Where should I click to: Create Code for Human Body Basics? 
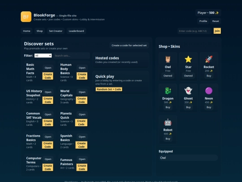point(82,76)
